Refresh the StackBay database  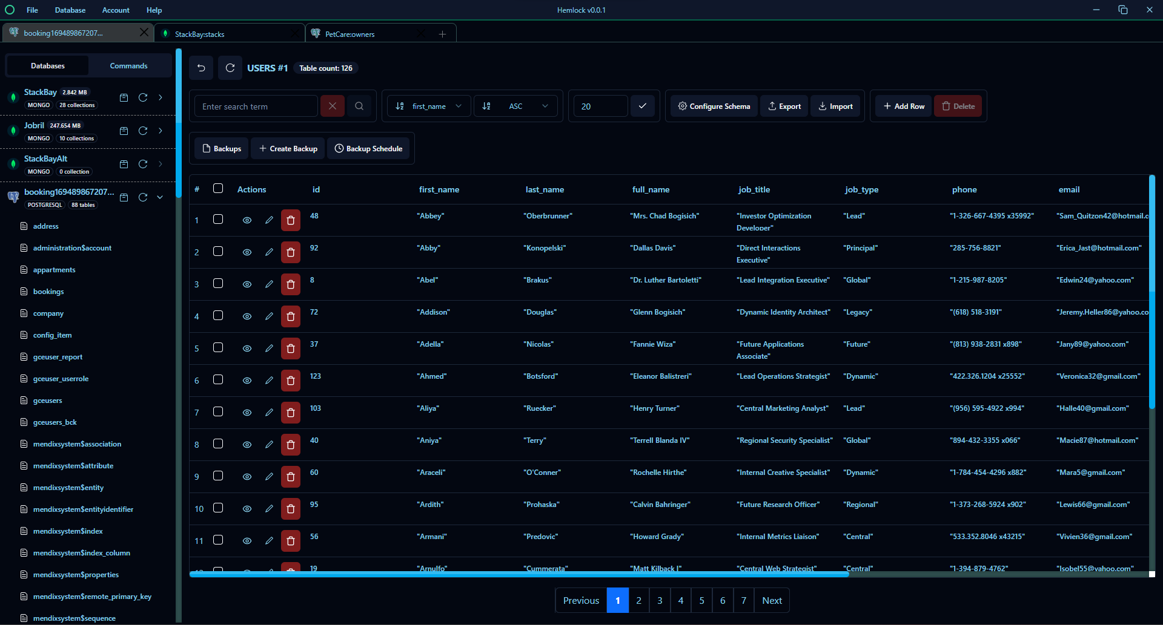tap(143, 97)
